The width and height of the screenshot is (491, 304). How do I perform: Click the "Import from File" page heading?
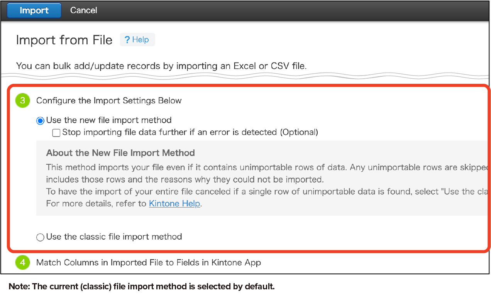pos(64,40)
